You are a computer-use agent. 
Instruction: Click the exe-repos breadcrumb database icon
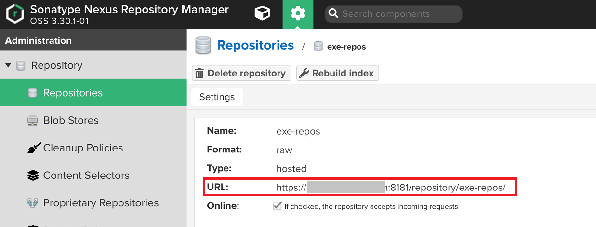click(x=318, y=47)
